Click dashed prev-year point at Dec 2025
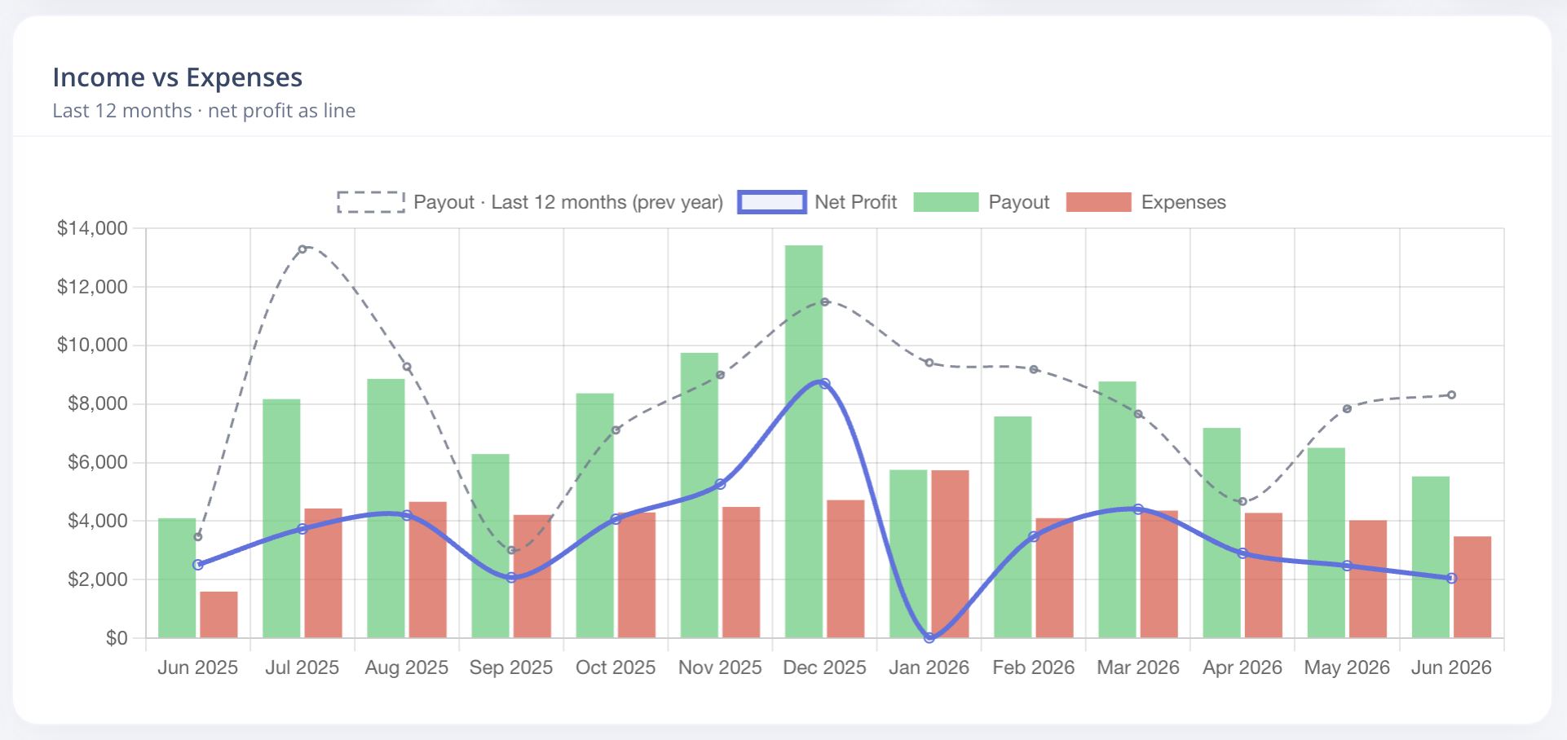 click(825, 302)
